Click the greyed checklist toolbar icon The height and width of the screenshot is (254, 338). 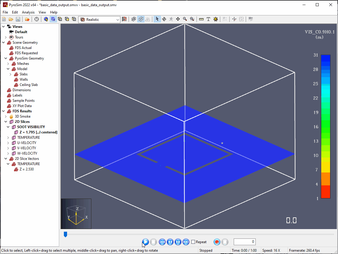pos(225,19)
